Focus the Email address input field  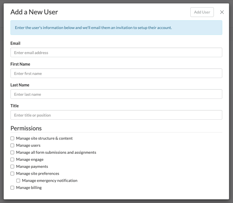pyautogui.click(x=116, y=52)
